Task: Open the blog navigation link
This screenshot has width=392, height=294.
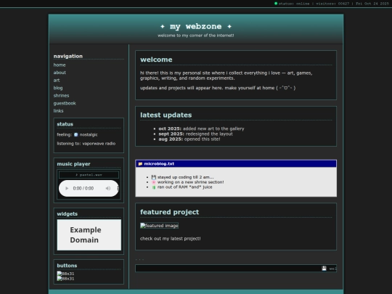Action: pyautogui.click(x=58, y=88)
